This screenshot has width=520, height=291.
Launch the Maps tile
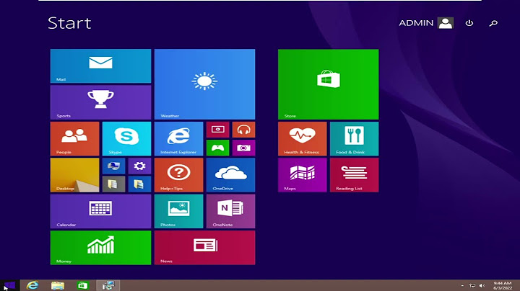(x=303, y=175)
